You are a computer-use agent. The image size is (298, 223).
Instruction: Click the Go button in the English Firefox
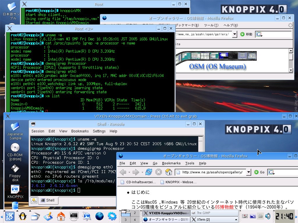260,172
